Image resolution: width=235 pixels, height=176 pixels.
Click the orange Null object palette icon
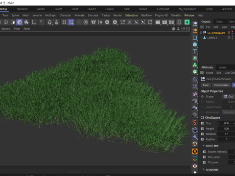click(195, 31)
